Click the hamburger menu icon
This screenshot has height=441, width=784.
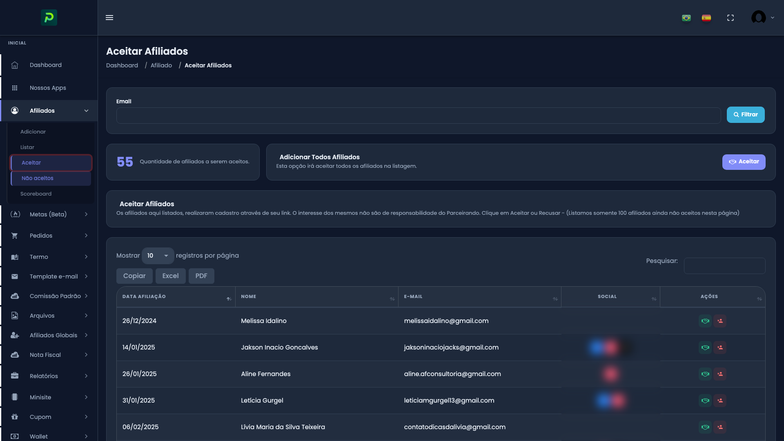tap(109, 18)
